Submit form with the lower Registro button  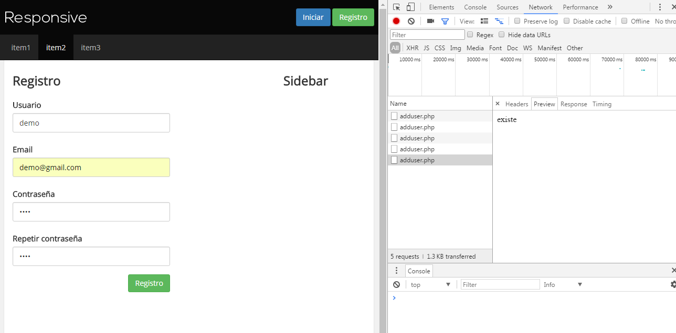pyautogui.click(x=149, y=283)
